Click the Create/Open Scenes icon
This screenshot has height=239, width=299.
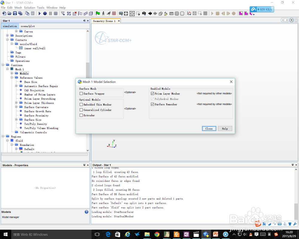(x=121, y=13)
